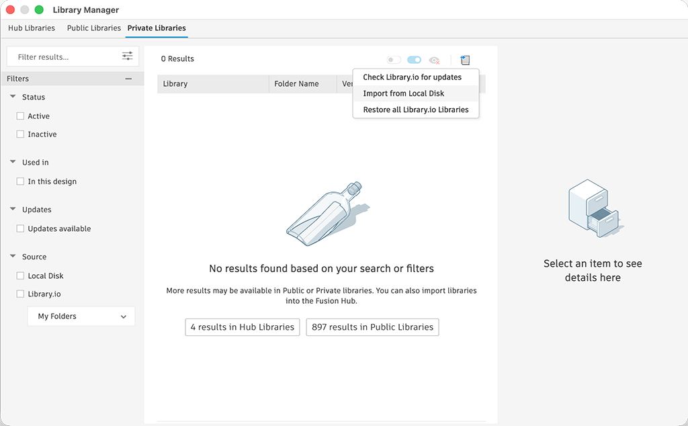The height and width of the screenshot is (426, 688).
Task: Click the file cabinet details illustration
Action: coord(592,208)
